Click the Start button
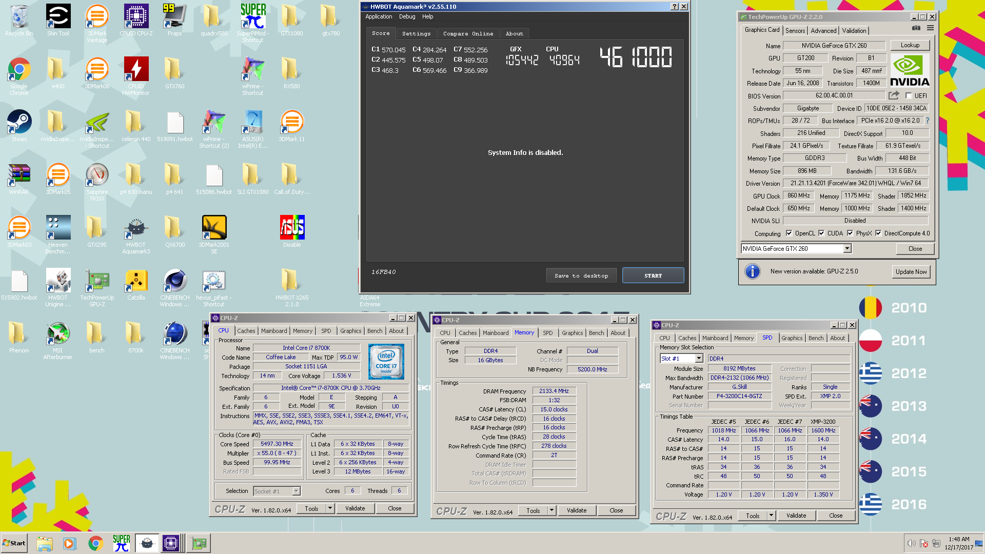The width and height of the screenshot is (985, 554). click(14, 543)
